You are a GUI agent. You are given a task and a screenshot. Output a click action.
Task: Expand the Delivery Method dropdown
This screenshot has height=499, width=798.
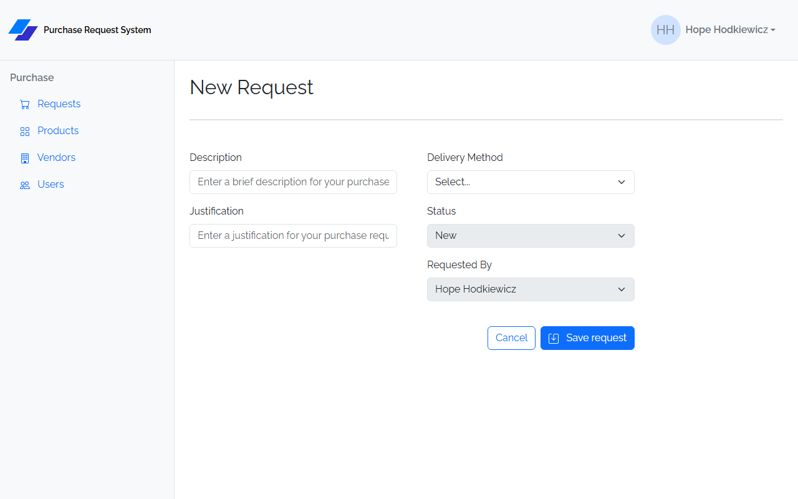(531, 182)
